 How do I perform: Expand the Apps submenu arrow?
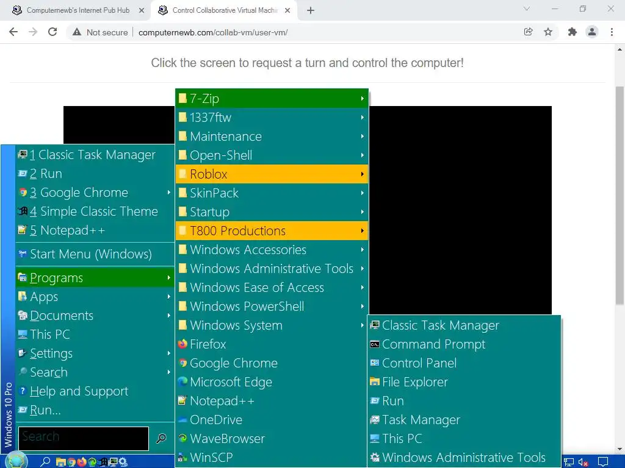(168, 297)
